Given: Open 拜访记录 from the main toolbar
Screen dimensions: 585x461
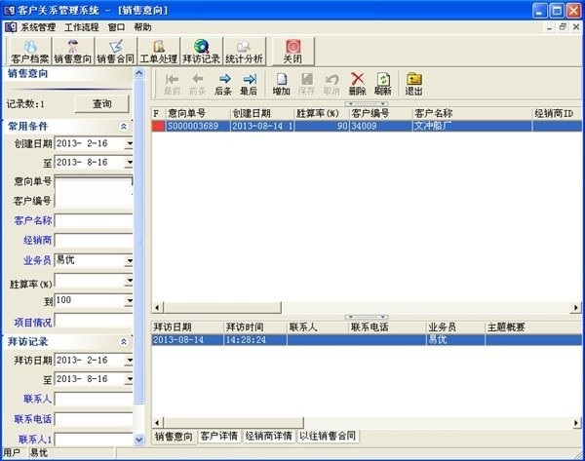Looking at the screenshot, I should 201,51.
